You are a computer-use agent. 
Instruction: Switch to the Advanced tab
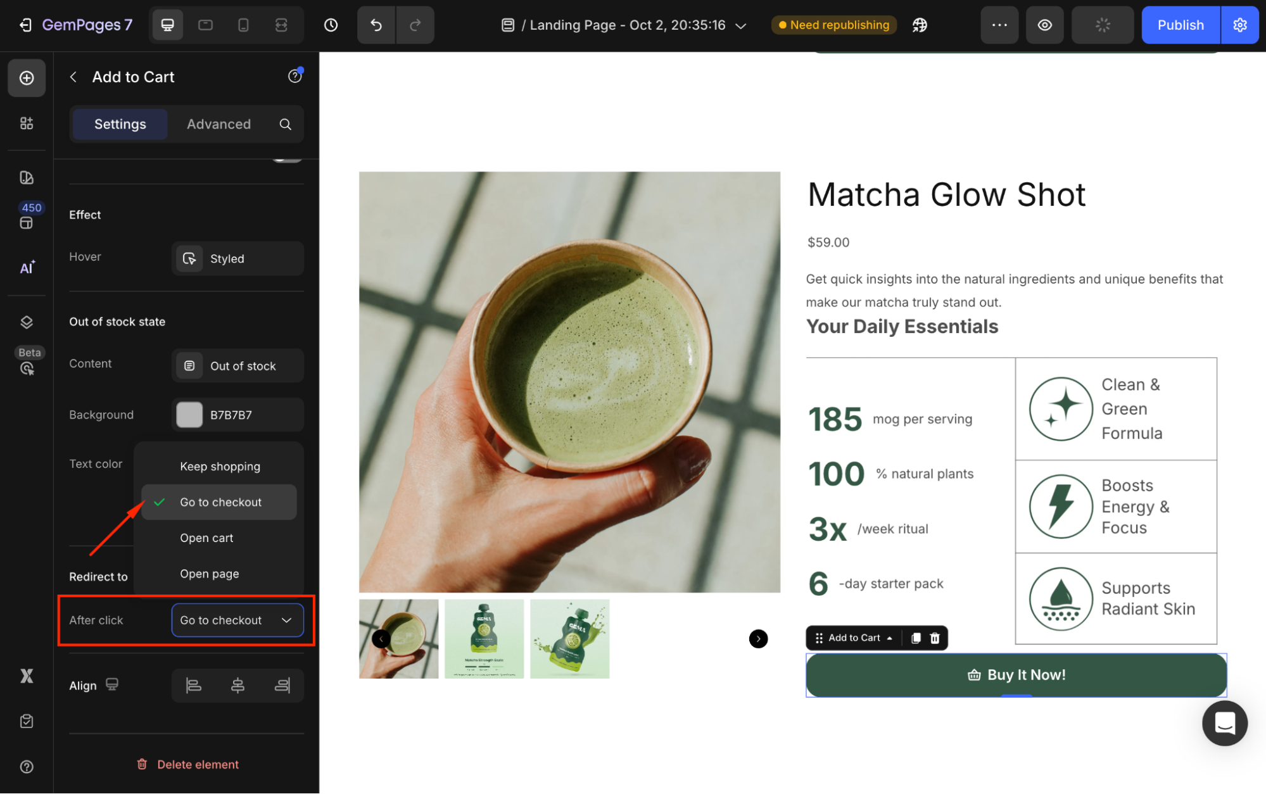(218, 124)
